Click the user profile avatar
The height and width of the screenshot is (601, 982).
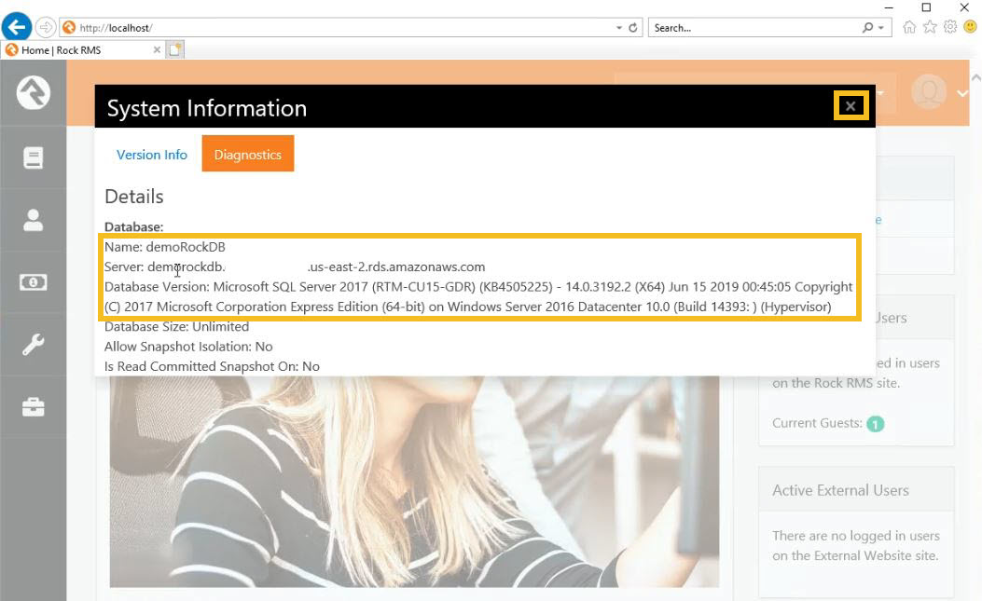point(929,92)
